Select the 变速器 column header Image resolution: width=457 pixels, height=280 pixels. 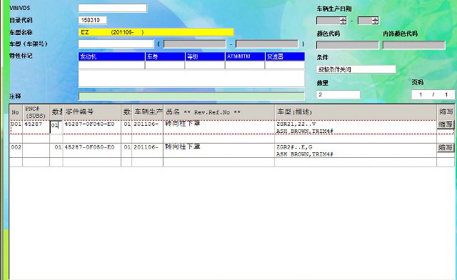(x=285, y=56)
